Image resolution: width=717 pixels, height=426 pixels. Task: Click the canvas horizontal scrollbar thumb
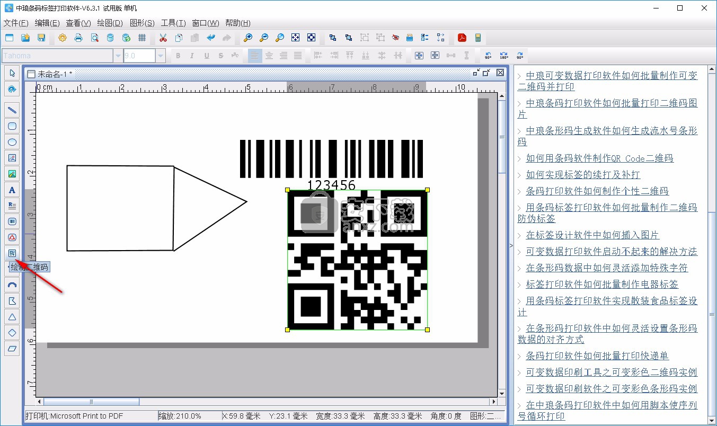pos(91,402)
